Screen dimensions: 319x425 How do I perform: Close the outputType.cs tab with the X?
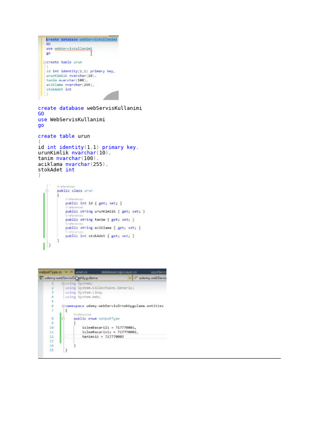[71, 272]
